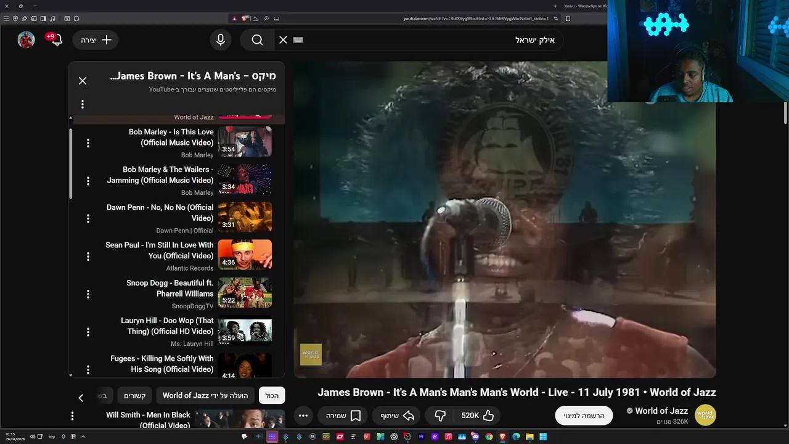Show hidden tray icons chevron
The width and height of the screenshot is (789, 444).
pyautogui.click(x=83, y=437)
